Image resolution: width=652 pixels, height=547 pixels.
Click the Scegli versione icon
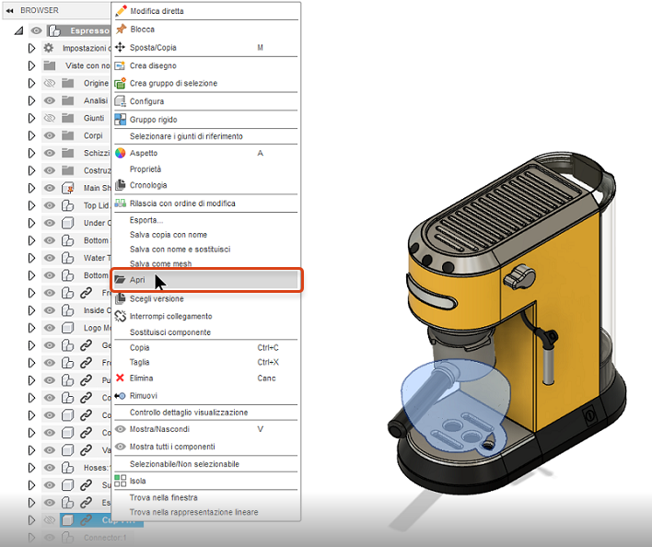click(x=120, y=298)
